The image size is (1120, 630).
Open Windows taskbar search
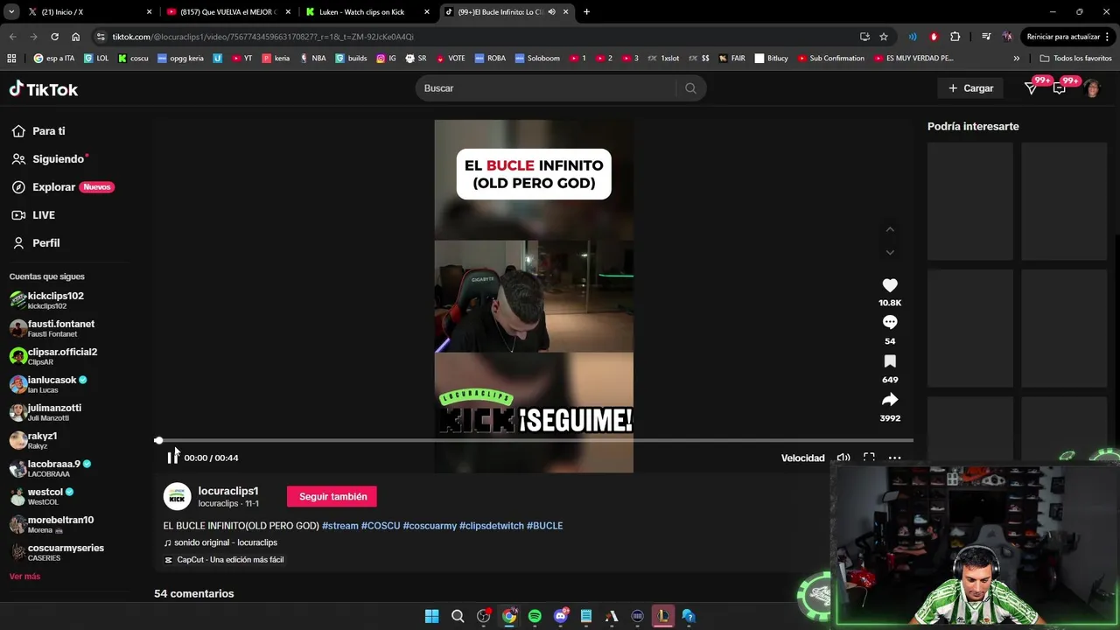point(458,616)
